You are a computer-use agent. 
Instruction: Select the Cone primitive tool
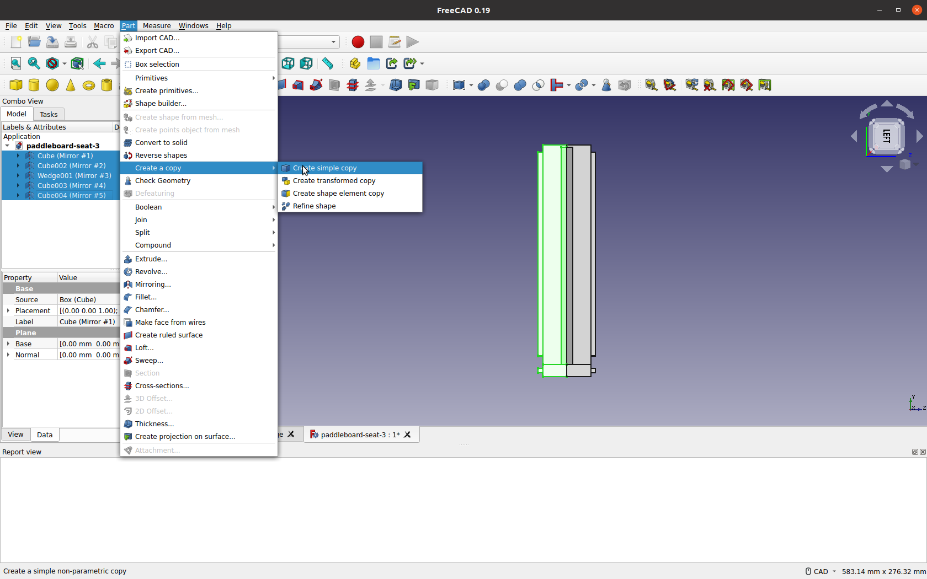tap(71, 85)
